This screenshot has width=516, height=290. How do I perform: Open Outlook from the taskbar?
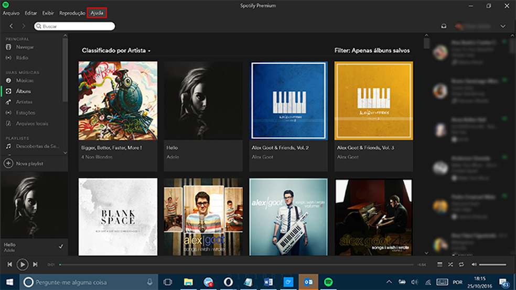pos(308,282)
